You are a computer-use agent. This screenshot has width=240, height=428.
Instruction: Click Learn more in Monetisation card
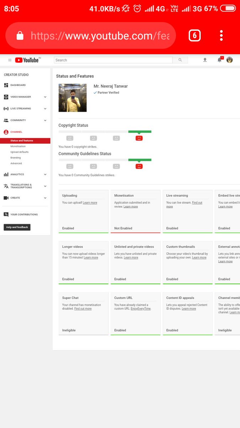pos(130,207)
